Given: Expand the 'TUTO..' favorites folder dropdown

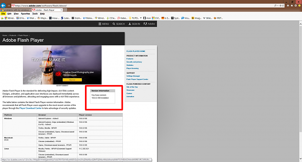Looking at the screenshot, I should tap(141, 18).
